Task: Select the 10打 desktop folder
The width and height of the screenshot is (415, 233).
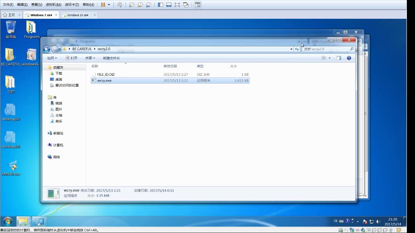Action: pyautogui.click(x=11, y=84)
